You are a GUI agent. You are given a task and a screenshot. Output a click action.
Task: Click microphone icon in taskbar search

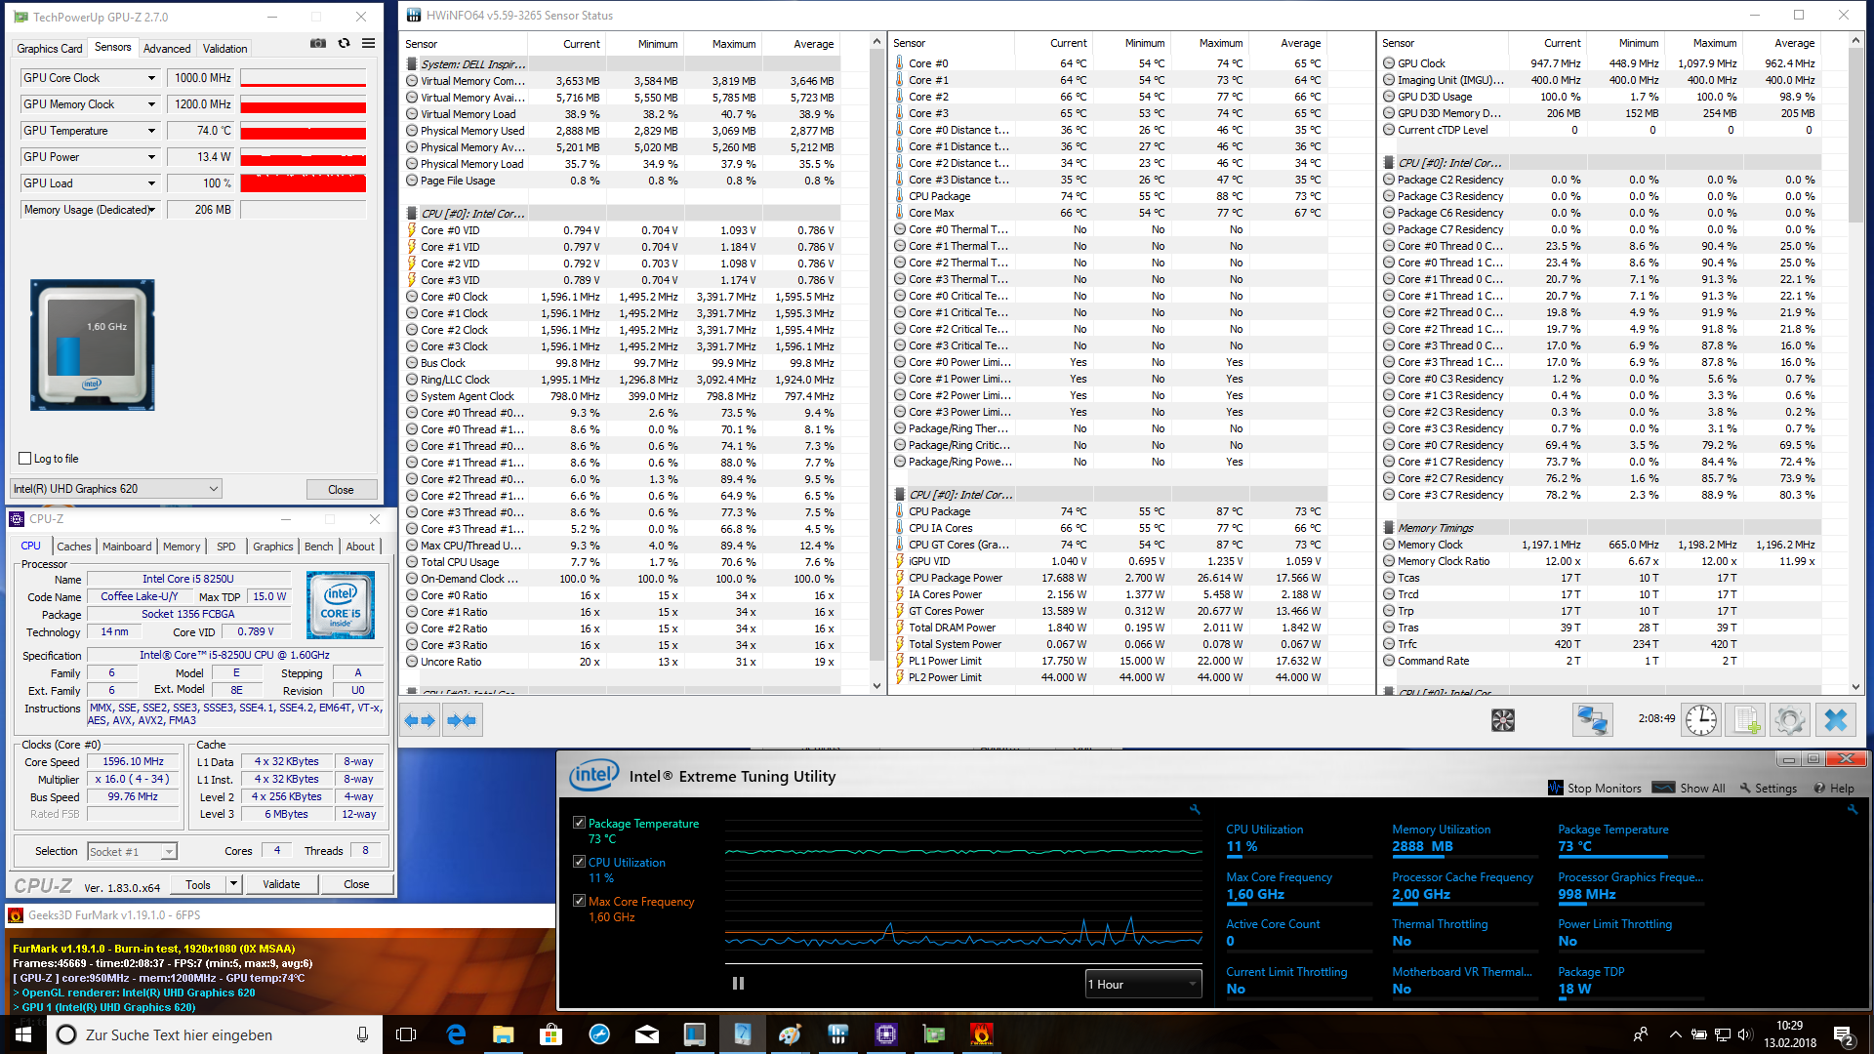click(362, 1034)
